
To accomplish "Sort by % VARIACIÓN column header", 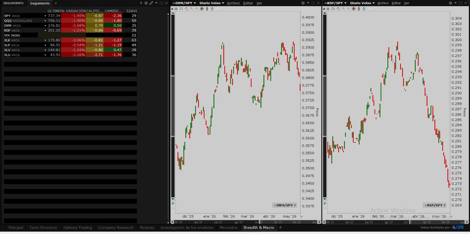I will pos(73,11).
